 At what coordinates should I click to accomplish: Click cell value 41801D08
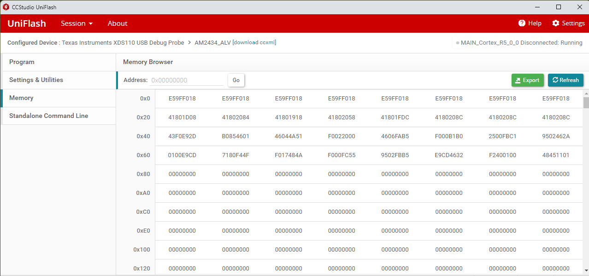point(182,117)
